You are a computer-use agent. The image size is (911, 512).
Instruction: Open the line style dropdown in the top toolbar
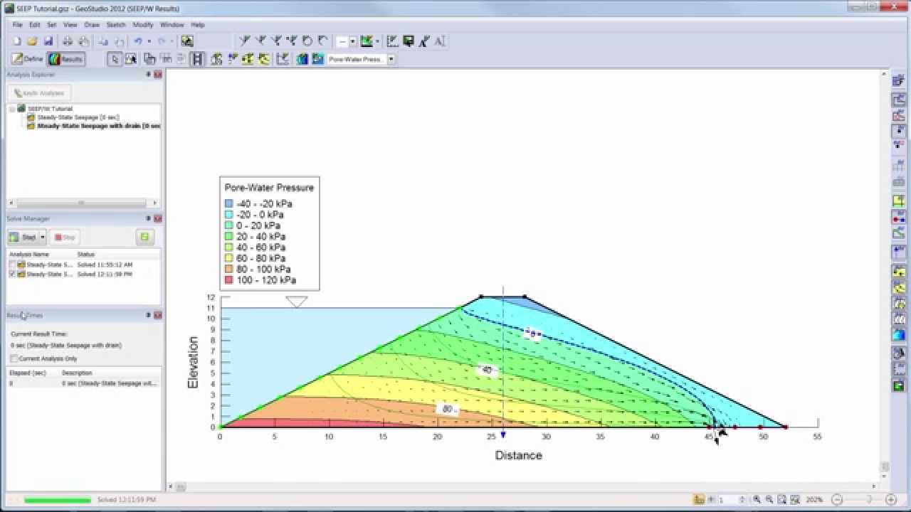[352, 41]
